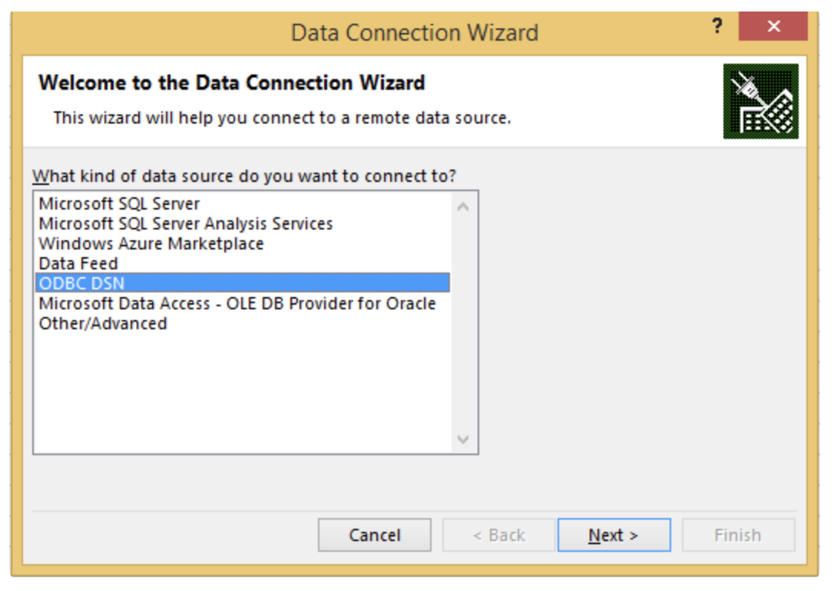Click the Back button
Screen dimensions: 834x591
(498, 535)
